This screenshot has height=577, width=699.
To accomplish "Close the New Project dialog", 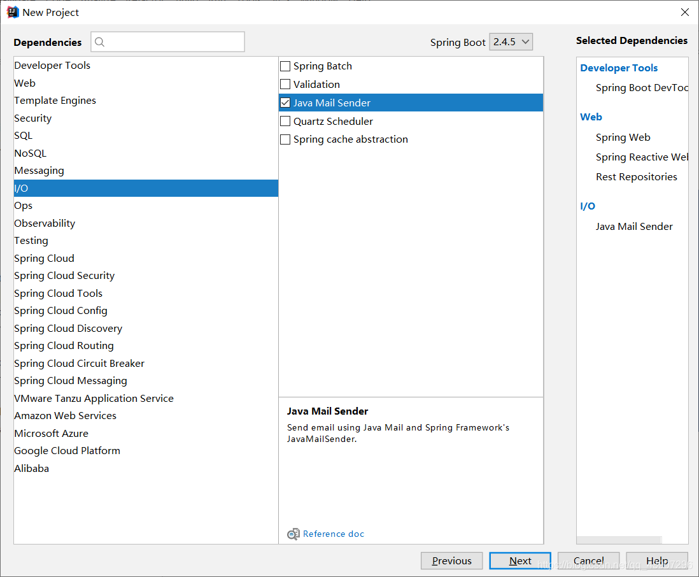I will (x=685, y=12).
